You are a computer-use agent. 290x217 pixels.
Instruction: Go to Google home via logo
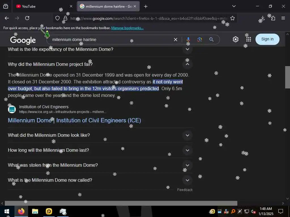click(23, 40)
